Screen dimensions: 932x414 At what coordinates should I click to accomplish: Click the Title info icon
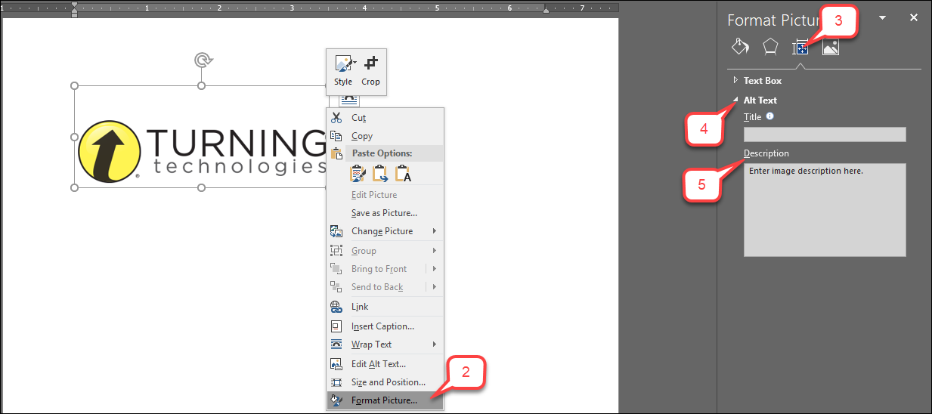click(770, 117)
